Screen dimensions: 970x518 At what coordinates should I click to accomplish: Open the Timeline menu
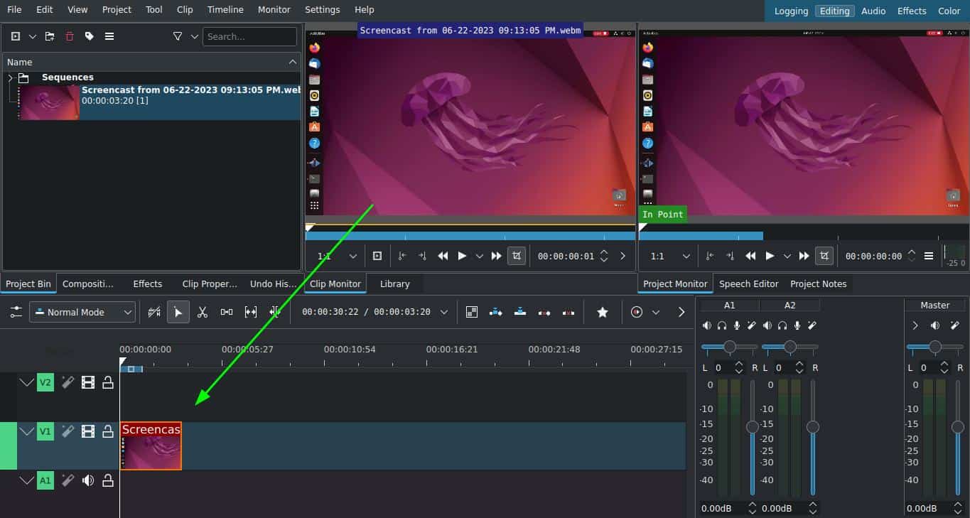[x=225, y=9]
